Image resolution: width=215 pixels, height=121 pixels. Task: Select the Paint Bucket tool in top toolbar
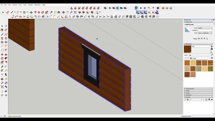59,12
